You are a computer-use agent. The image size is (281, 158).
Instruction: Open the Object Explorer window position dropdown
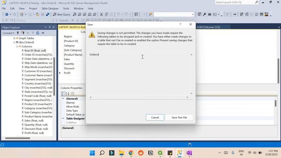(x=46, y=27)
